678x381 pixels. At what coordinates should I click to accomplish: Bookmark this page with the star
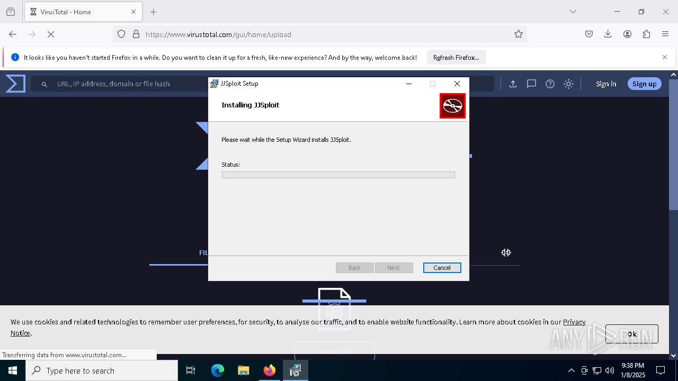[x=519, y=34]
